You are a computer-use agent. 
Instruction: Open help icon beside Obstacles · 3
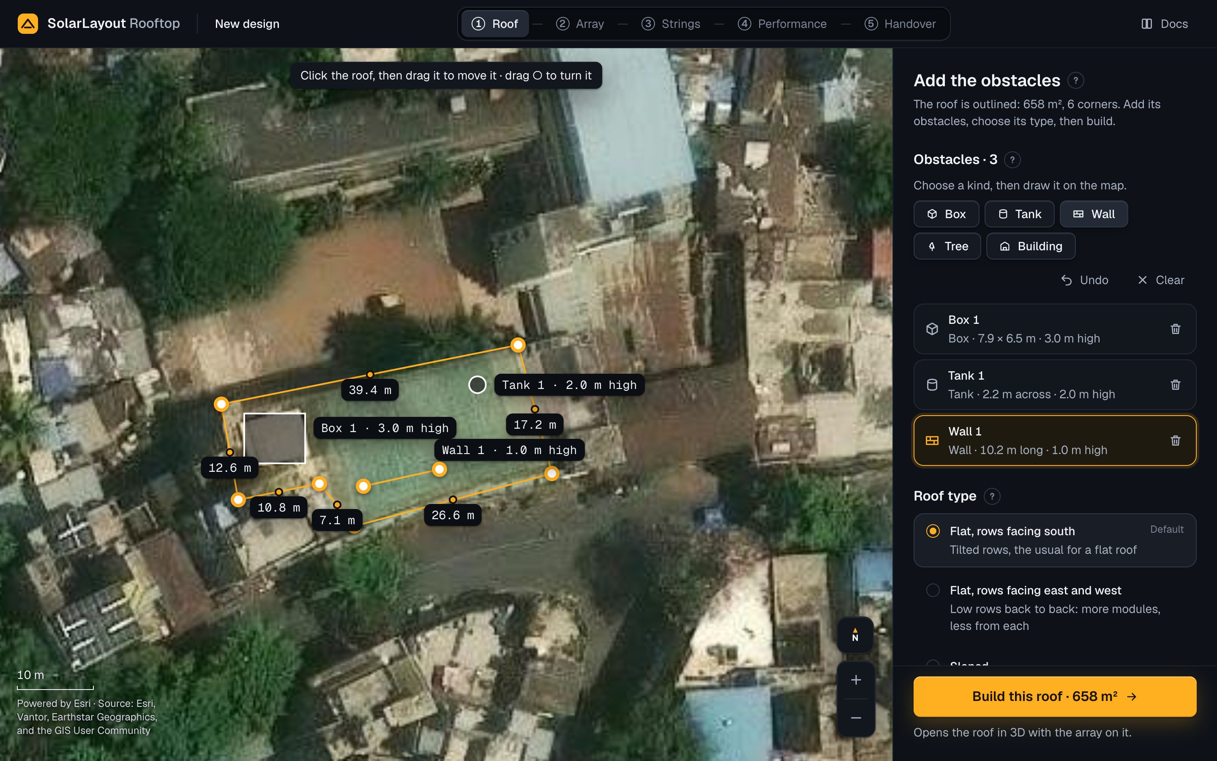tap(1012, 159)
